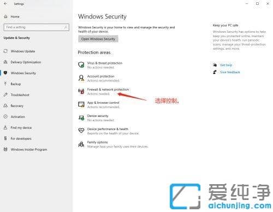Click the Device security icon
The height and width of the screenshot is (212, 273).
pos(81,117)
